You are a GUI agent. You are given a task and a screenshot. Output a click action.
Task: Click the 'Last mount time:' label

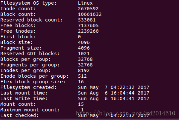coord(24,93)
